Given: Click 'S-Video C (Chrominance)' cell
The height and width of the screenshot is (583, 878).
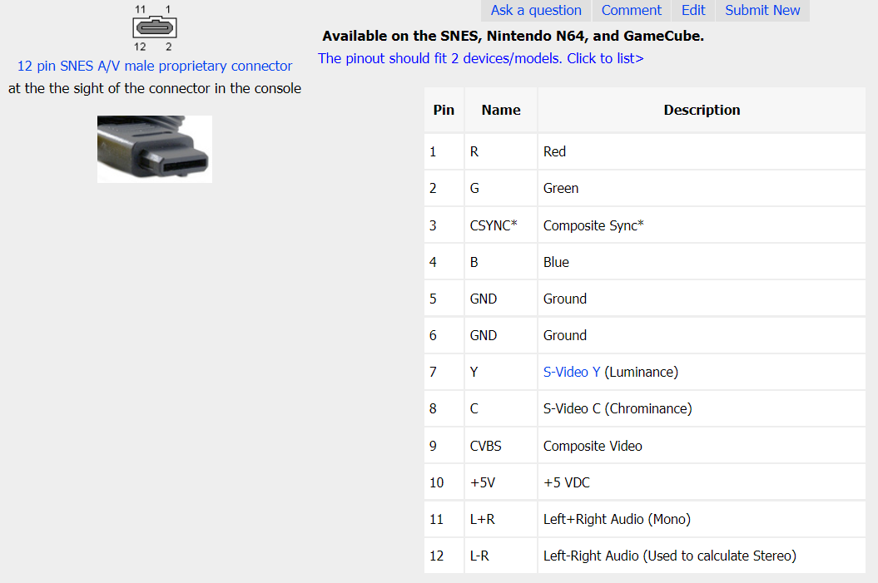Looking at the screenshot, I should (x=702, y=408).
